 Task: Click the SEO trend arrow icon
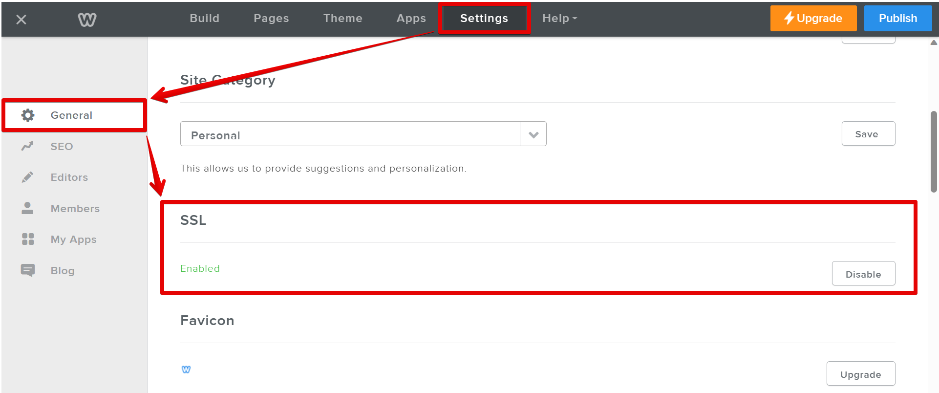click(27, 146)
